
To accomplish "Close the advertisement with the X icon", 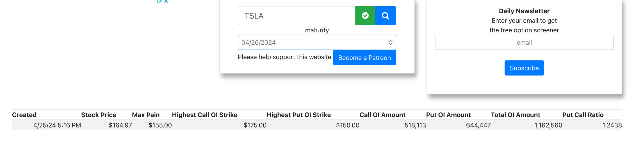I will tap(166, 1).
